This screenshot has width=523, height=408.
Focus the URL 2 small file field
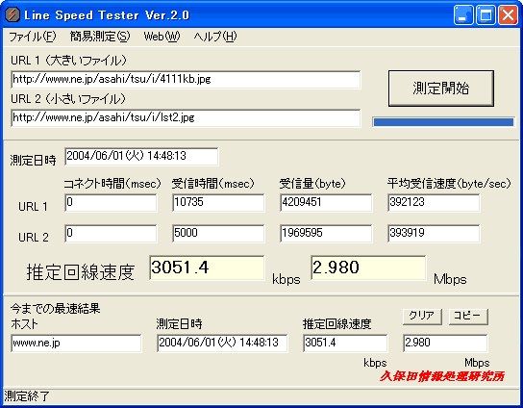coord(186,117)
